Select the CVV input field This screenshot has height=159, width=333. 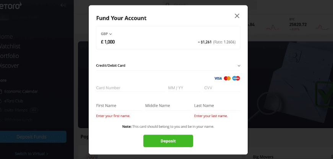pos(222,88)
